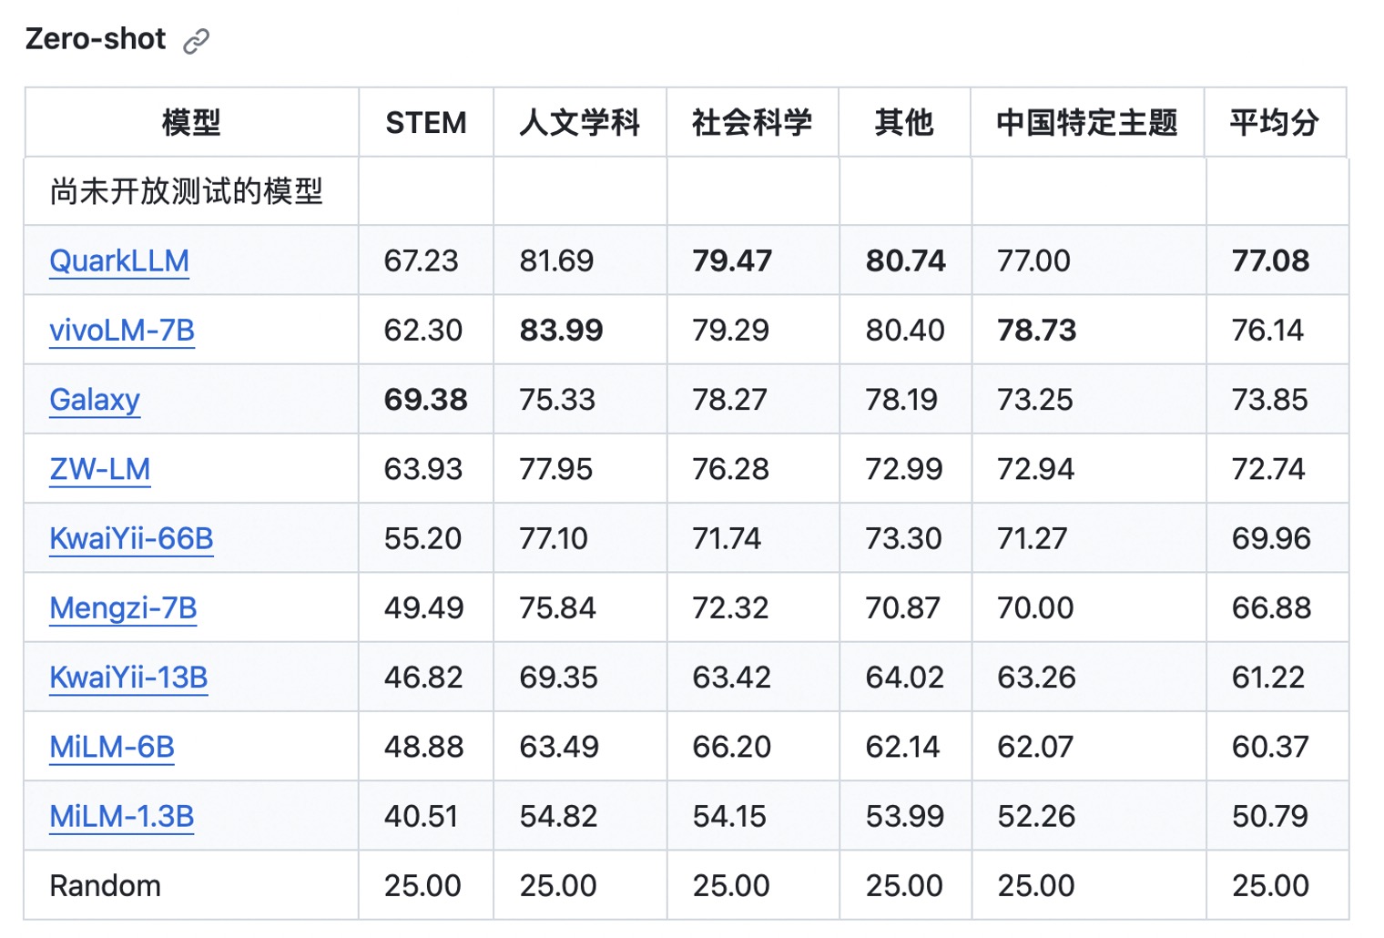The height and width of the screenshot is (938, 1384).
Task: Open the MiLM-6B model link
Action: point(112,747)
